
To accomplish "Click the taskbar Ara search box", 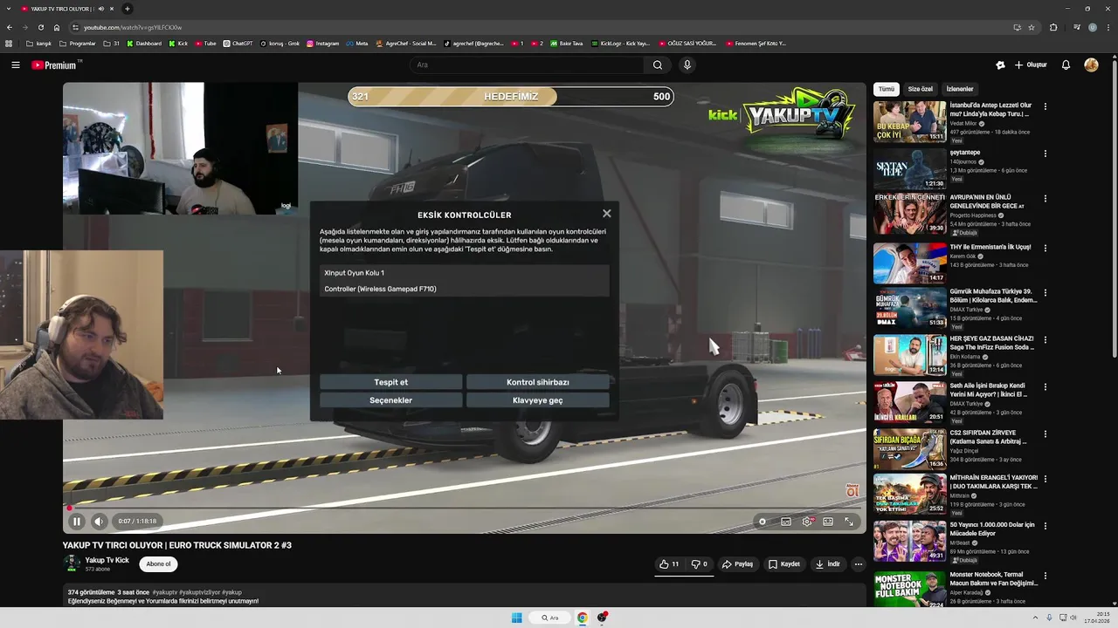I will pyautogui.click(x=550, y=618).
